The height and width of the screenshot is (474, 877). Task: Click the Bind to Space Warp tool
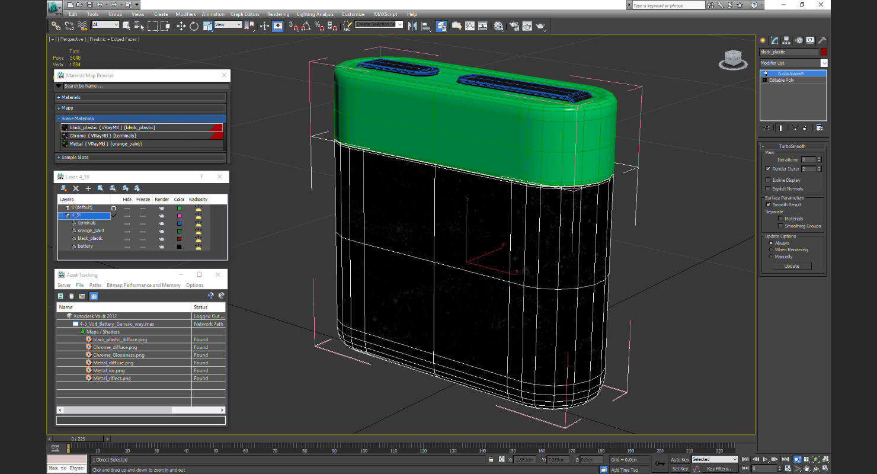82,25
